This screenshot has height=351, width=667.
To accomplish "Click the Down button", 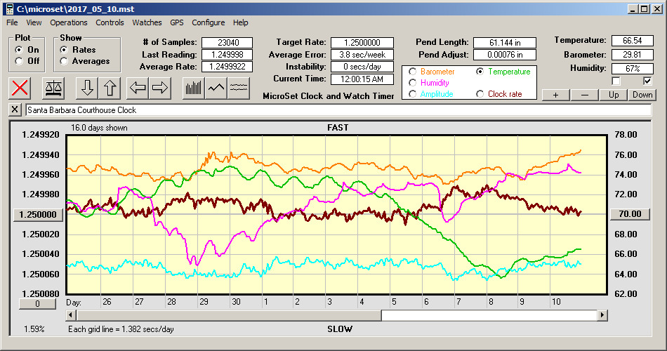I will tap(642, 95).
